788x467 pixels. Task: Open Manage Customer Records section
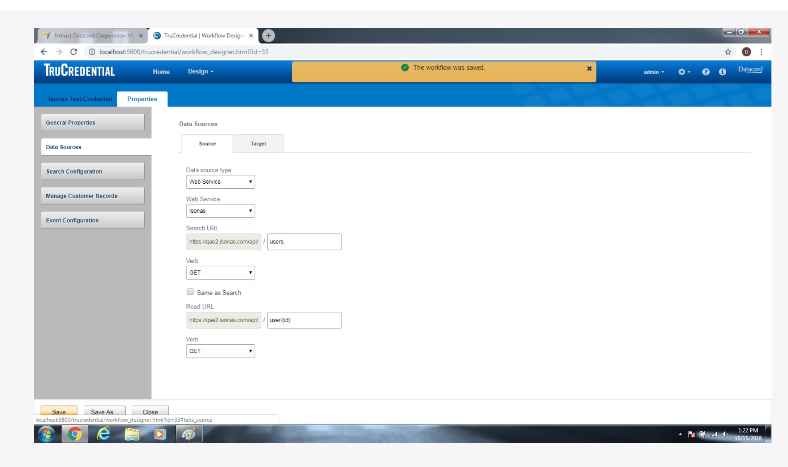pyautogui.click(x=92, y=196)
